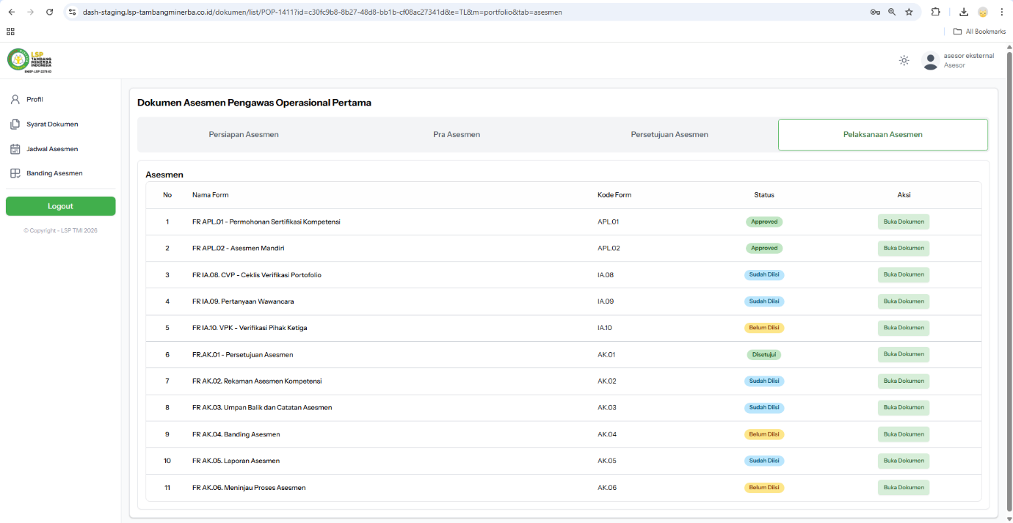Click the Disetujui badge for AK.01
The width and height of the screenshot is (1013, 523).
point(764,354)
